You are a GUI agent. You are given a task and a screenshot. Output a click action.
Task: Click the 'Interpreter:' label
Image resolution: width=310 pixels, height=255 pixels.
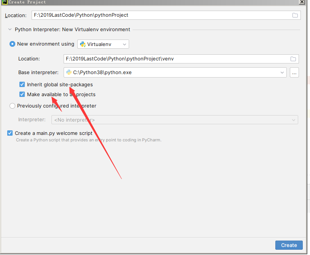coord(32,119)
